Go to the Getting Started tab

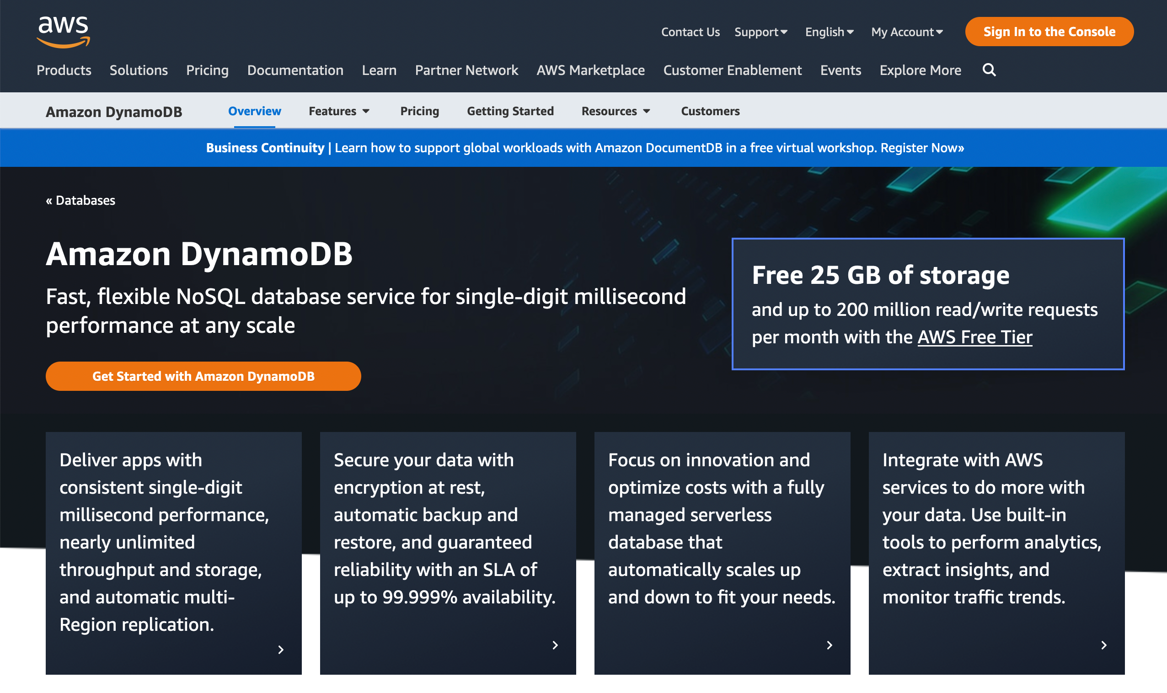(510, 111)
